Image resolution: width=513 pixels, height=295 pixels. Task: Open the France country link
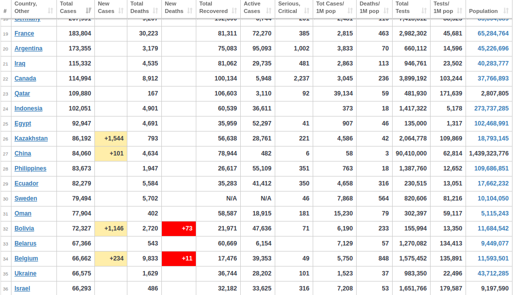24,33
